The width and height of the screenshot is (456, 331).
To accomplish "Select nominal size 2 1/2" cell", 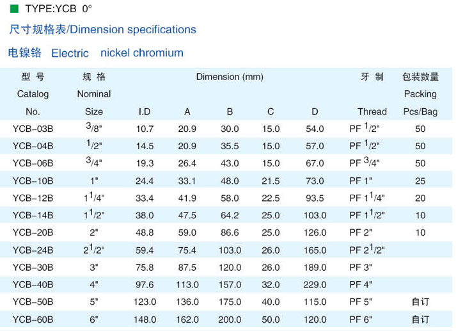I will (93, 250).
